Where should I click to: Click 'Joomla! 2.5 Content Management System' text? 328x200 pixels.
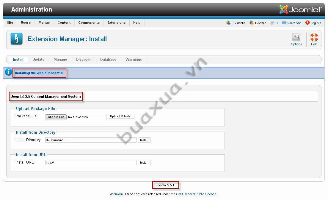46,97
